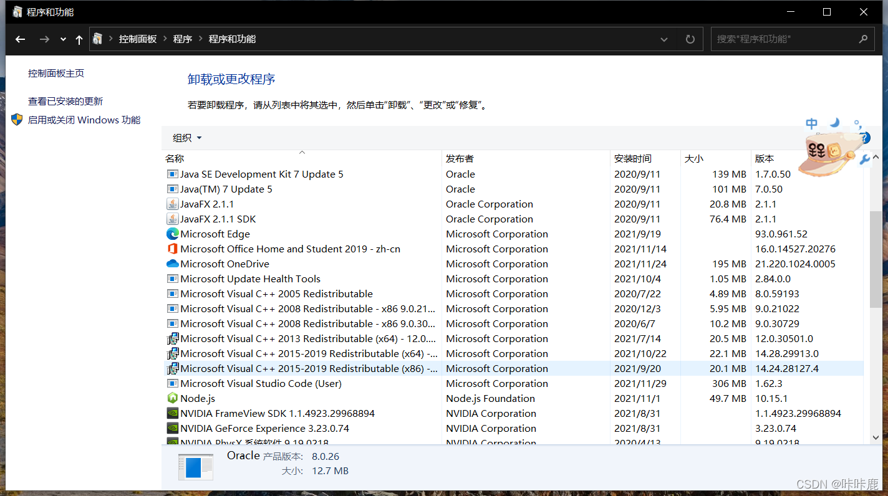This screenshot has width=888, height=496.
Task: Click the Microsoft Update Health Tools icon
Action: pos(173,279)
